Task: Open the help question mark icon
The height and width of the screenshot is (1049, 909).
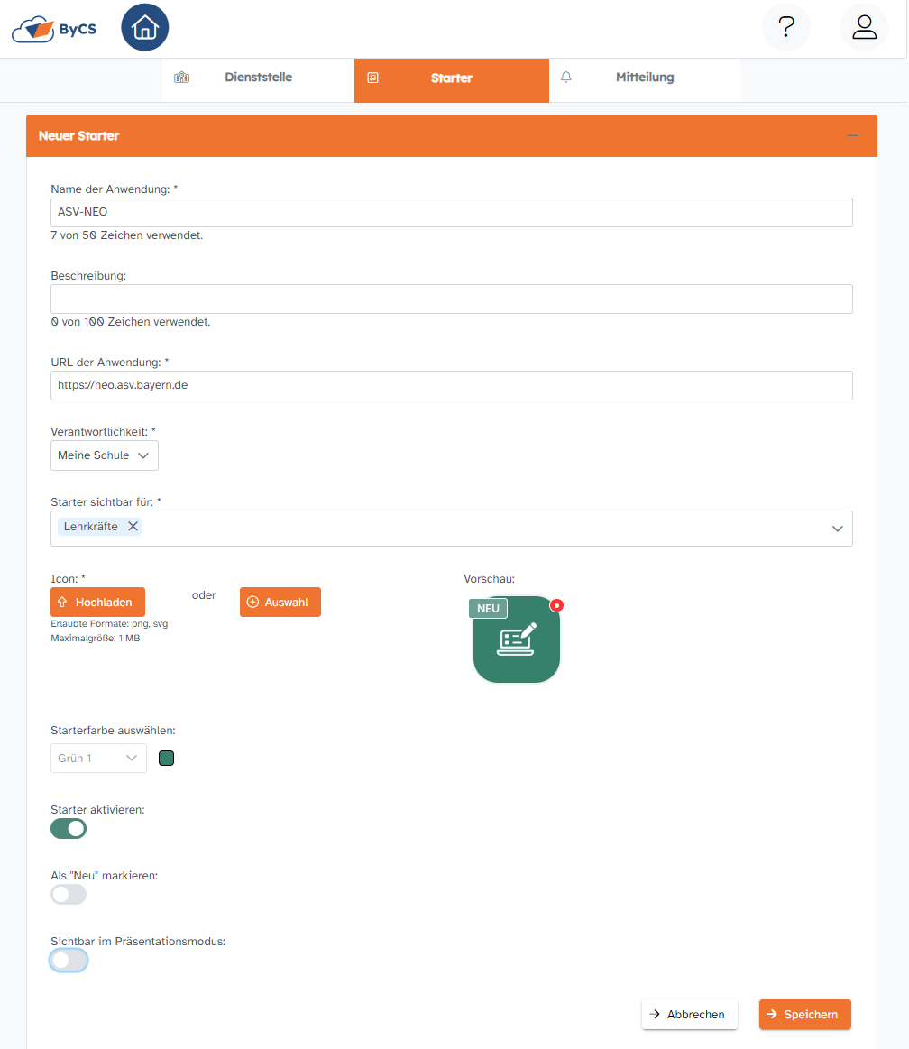Action: pos(785,28)
